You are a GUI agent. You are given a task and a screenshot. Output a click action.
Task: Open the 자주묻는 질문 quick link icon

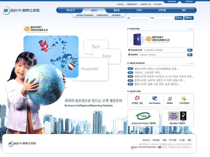(x=137, y=99)
